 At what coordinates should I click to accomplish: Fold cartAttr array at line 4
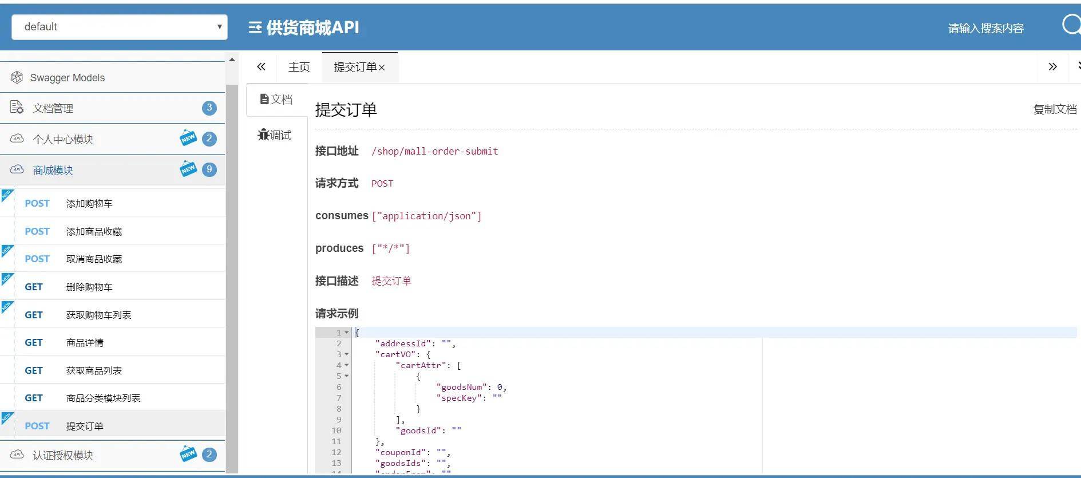click(346, 365)
